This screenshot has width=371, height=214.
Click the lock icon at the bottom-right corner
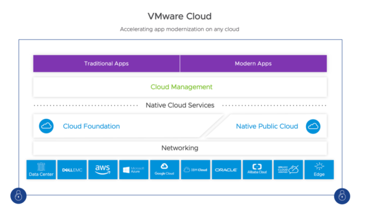tap(342, 196)
